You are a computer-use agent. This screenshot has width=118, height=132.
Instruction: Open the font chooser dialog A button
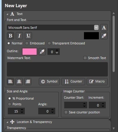(104, 28)
